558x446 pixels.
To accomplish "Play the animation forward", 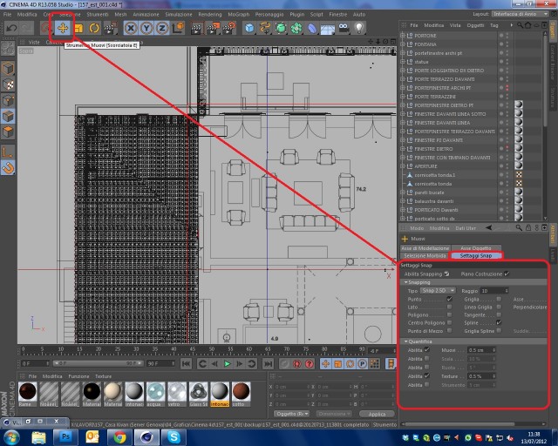I will coord(227,363).
